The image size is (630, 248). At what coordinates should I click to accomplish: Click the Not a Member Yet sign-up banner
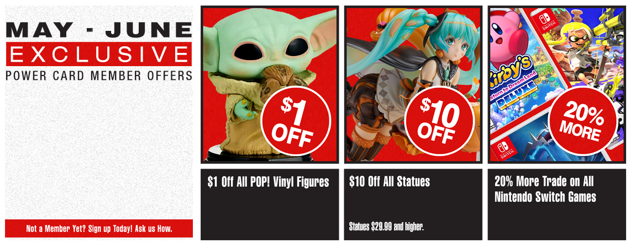(99, 229)
